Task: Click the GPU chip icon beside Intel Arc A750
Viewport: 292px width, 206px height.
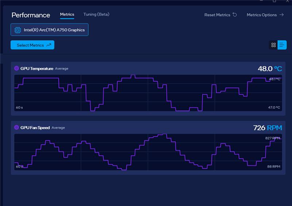Action: click(x=18, y=30)
